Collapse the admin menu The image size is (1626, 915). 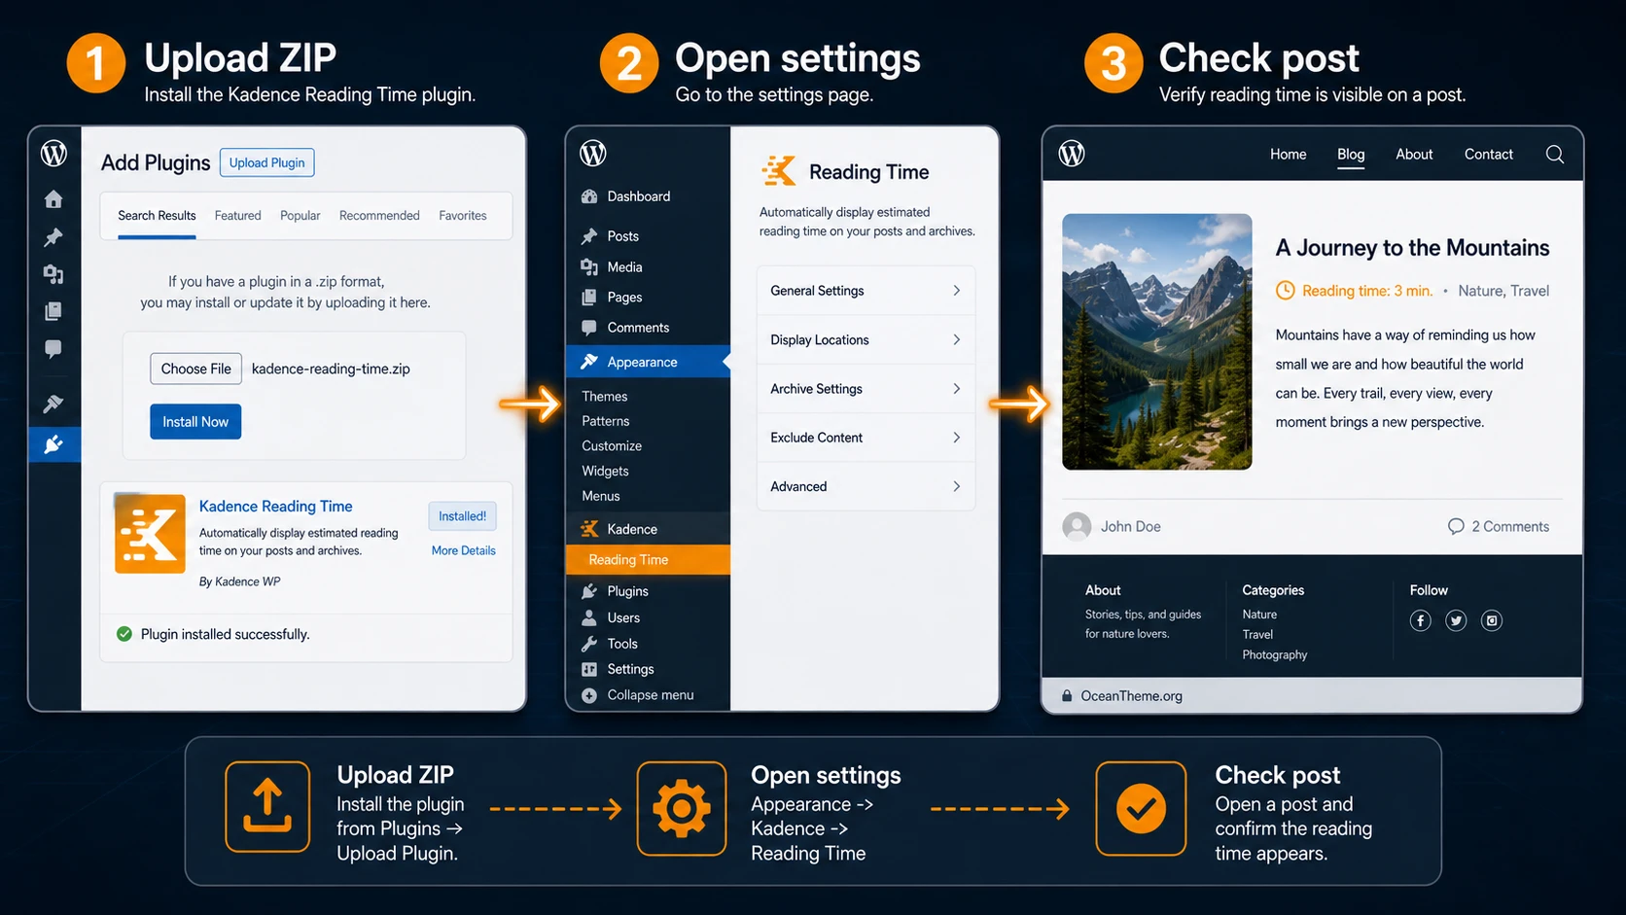click(x=638, y=695)
